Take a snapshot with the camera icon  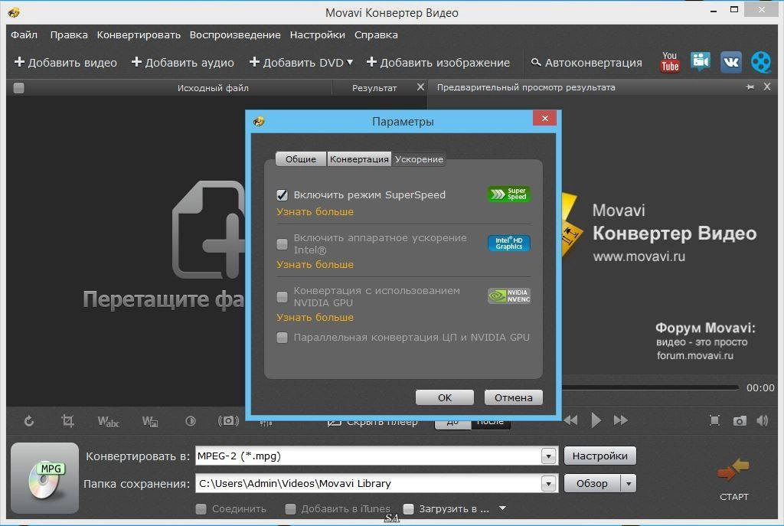tap(740, 421)
